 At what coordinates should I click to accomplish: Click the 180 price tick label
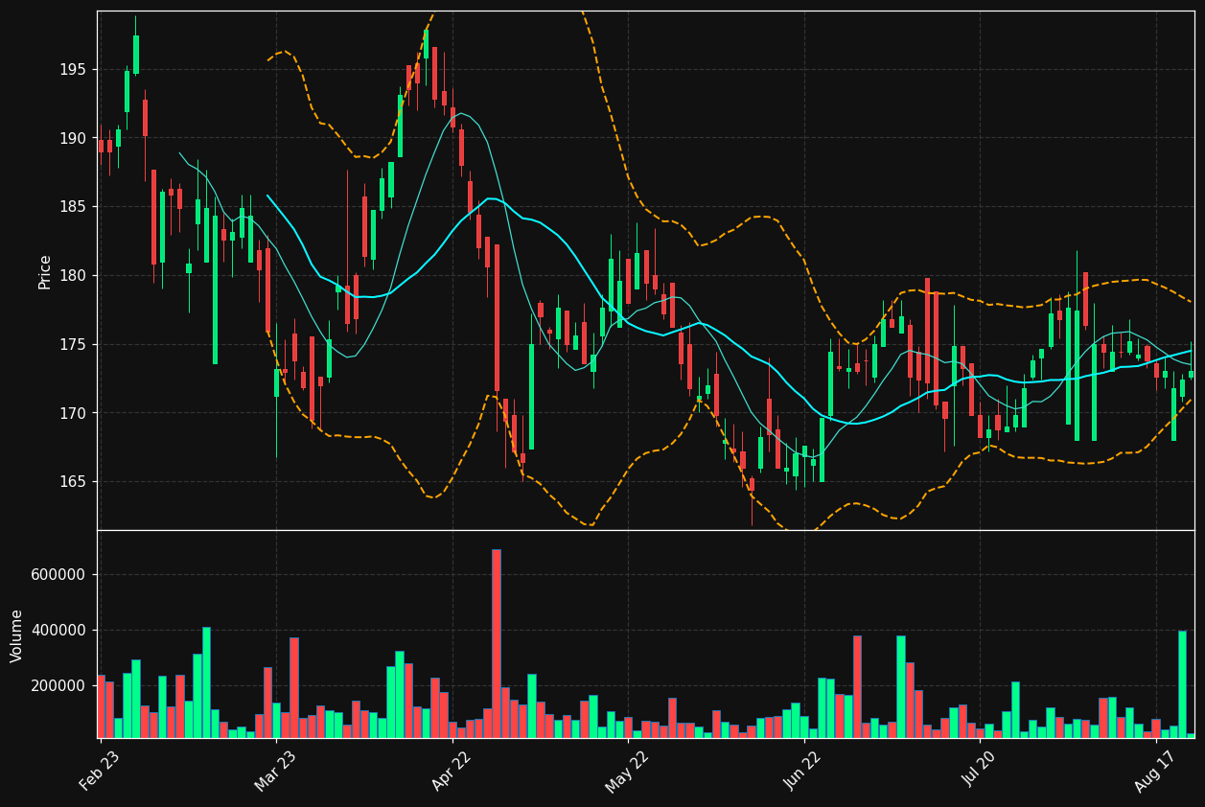74,276
